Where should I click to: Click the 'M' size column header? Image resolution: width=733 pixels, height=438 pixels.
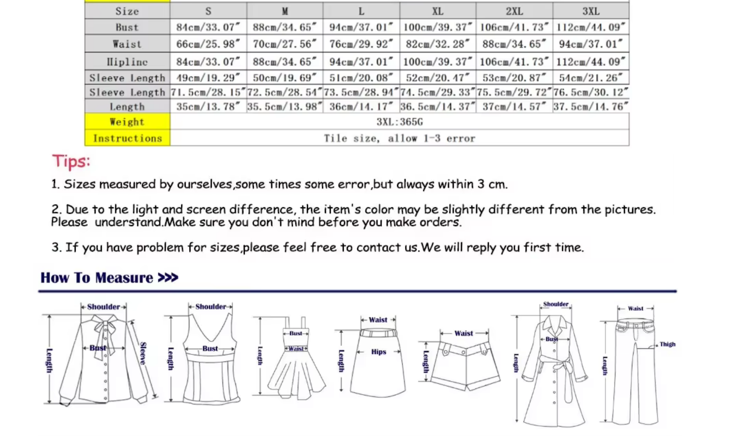(x=285, y=11)
